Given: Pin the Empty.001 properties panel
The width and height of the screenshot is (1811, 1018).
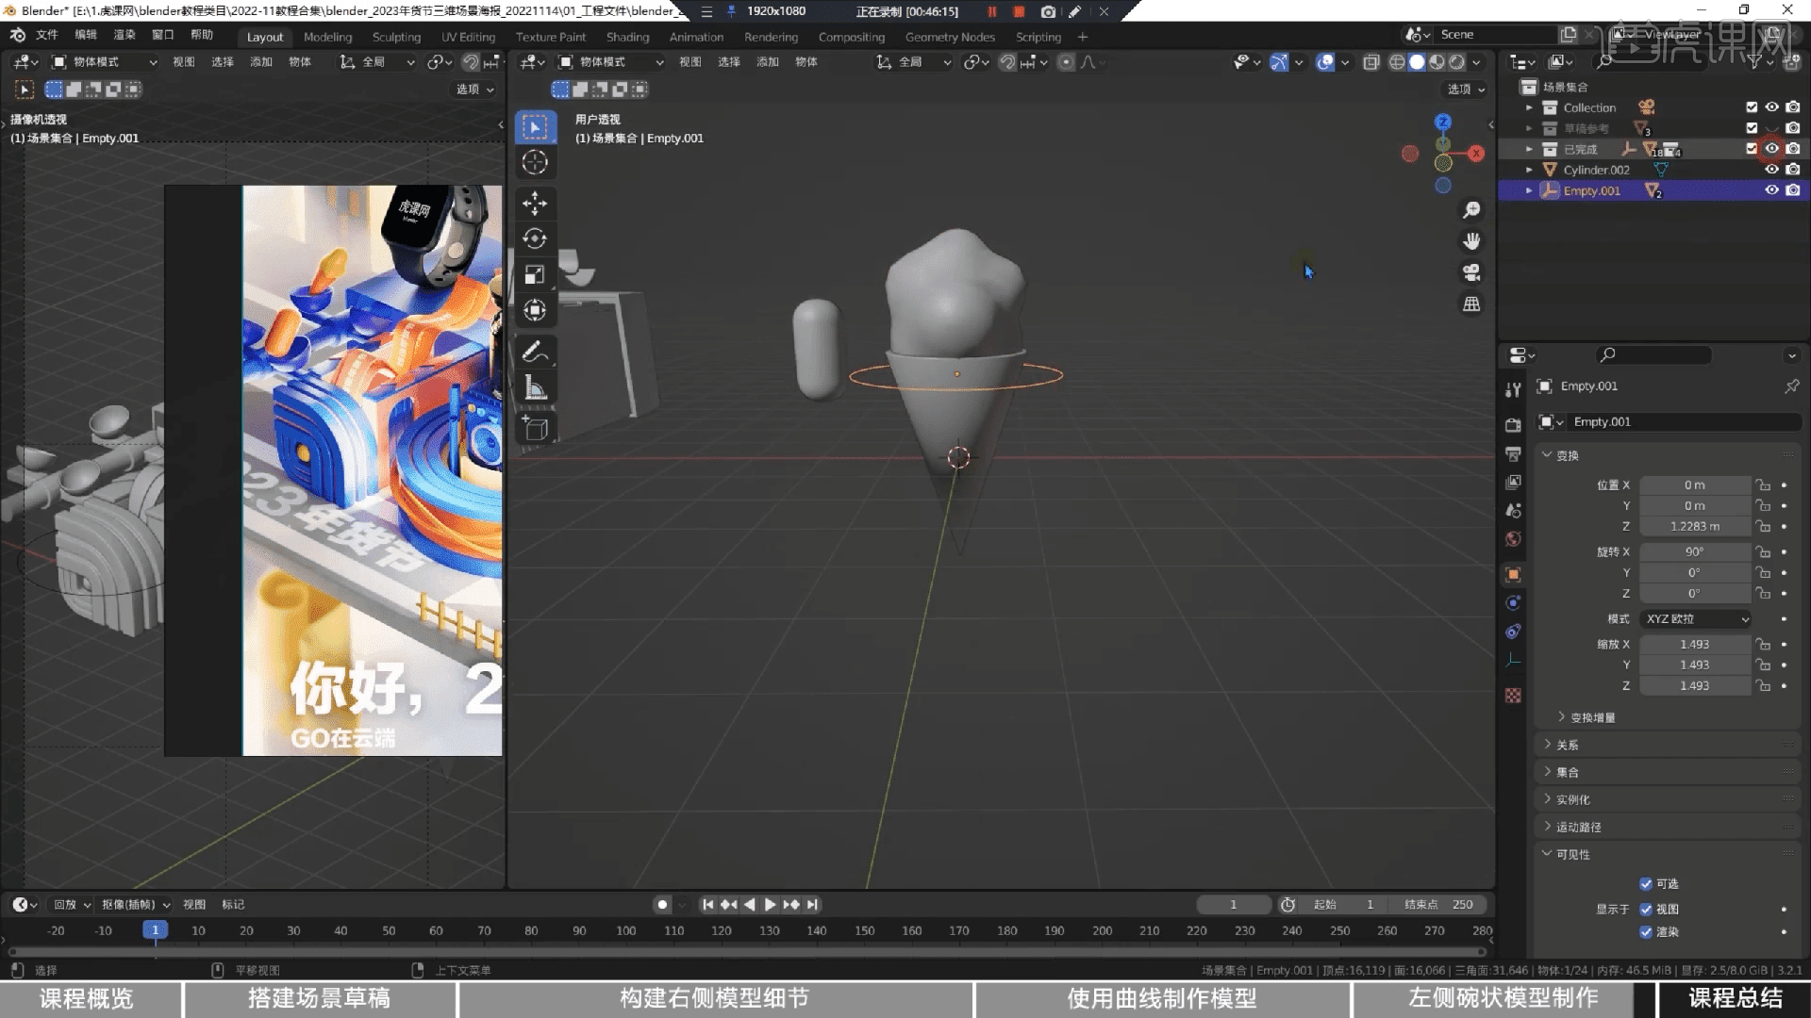Looking at the screenshot, I should tap(1791, 386).
